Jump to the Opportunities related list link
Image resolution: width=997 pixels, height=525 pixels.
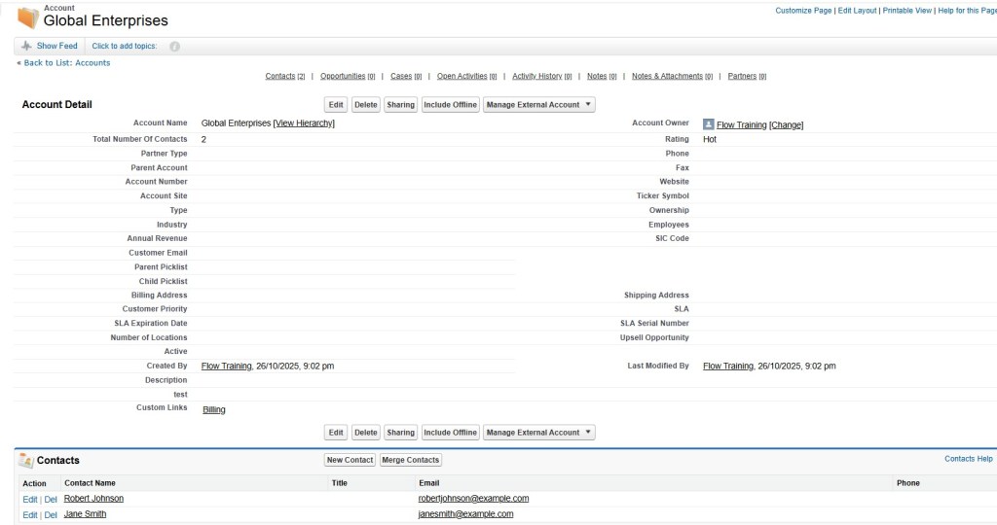[x=343, y=76]
